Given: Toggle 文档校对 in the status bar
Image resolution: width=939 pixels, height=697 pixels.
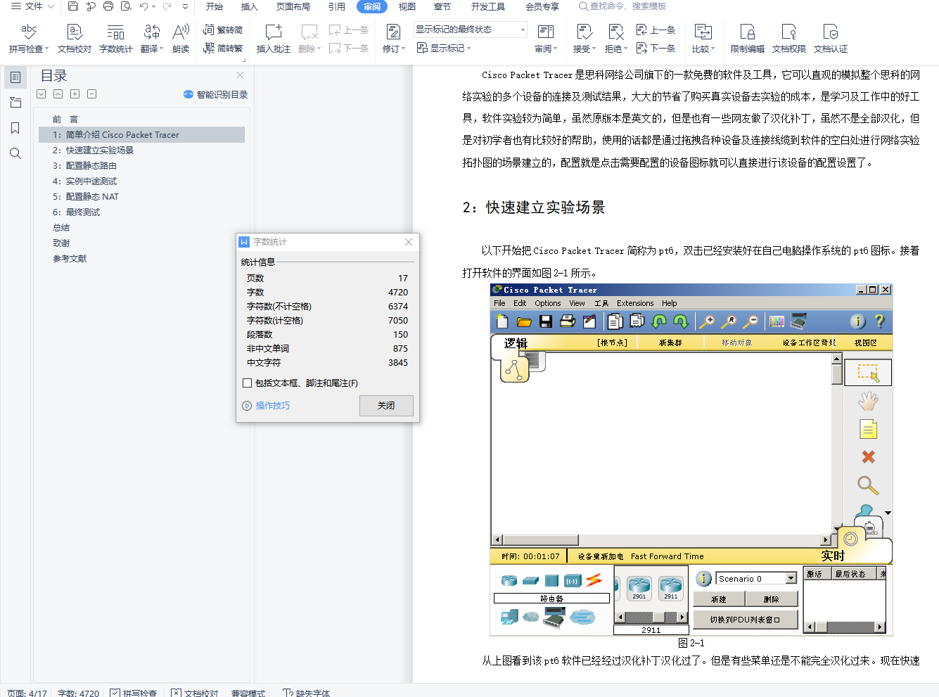Looking at the screenshot, I should (195, 693).
